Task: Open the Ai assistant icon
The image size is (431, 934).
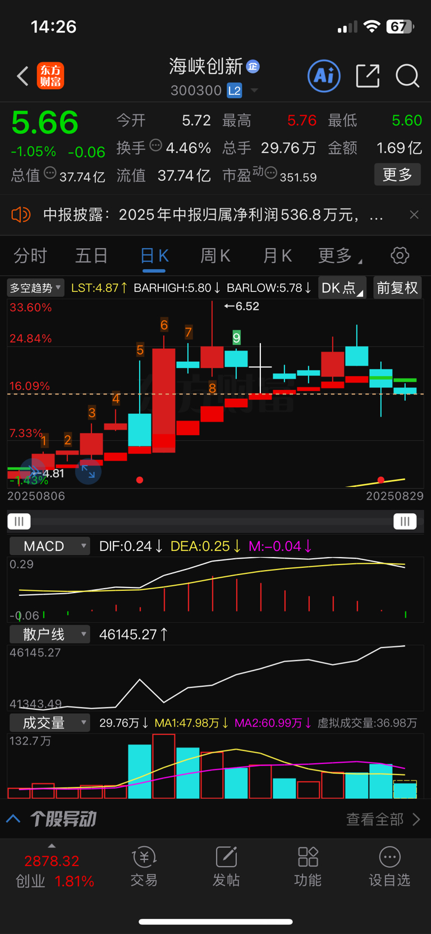Action: click(x=324, y=75)
